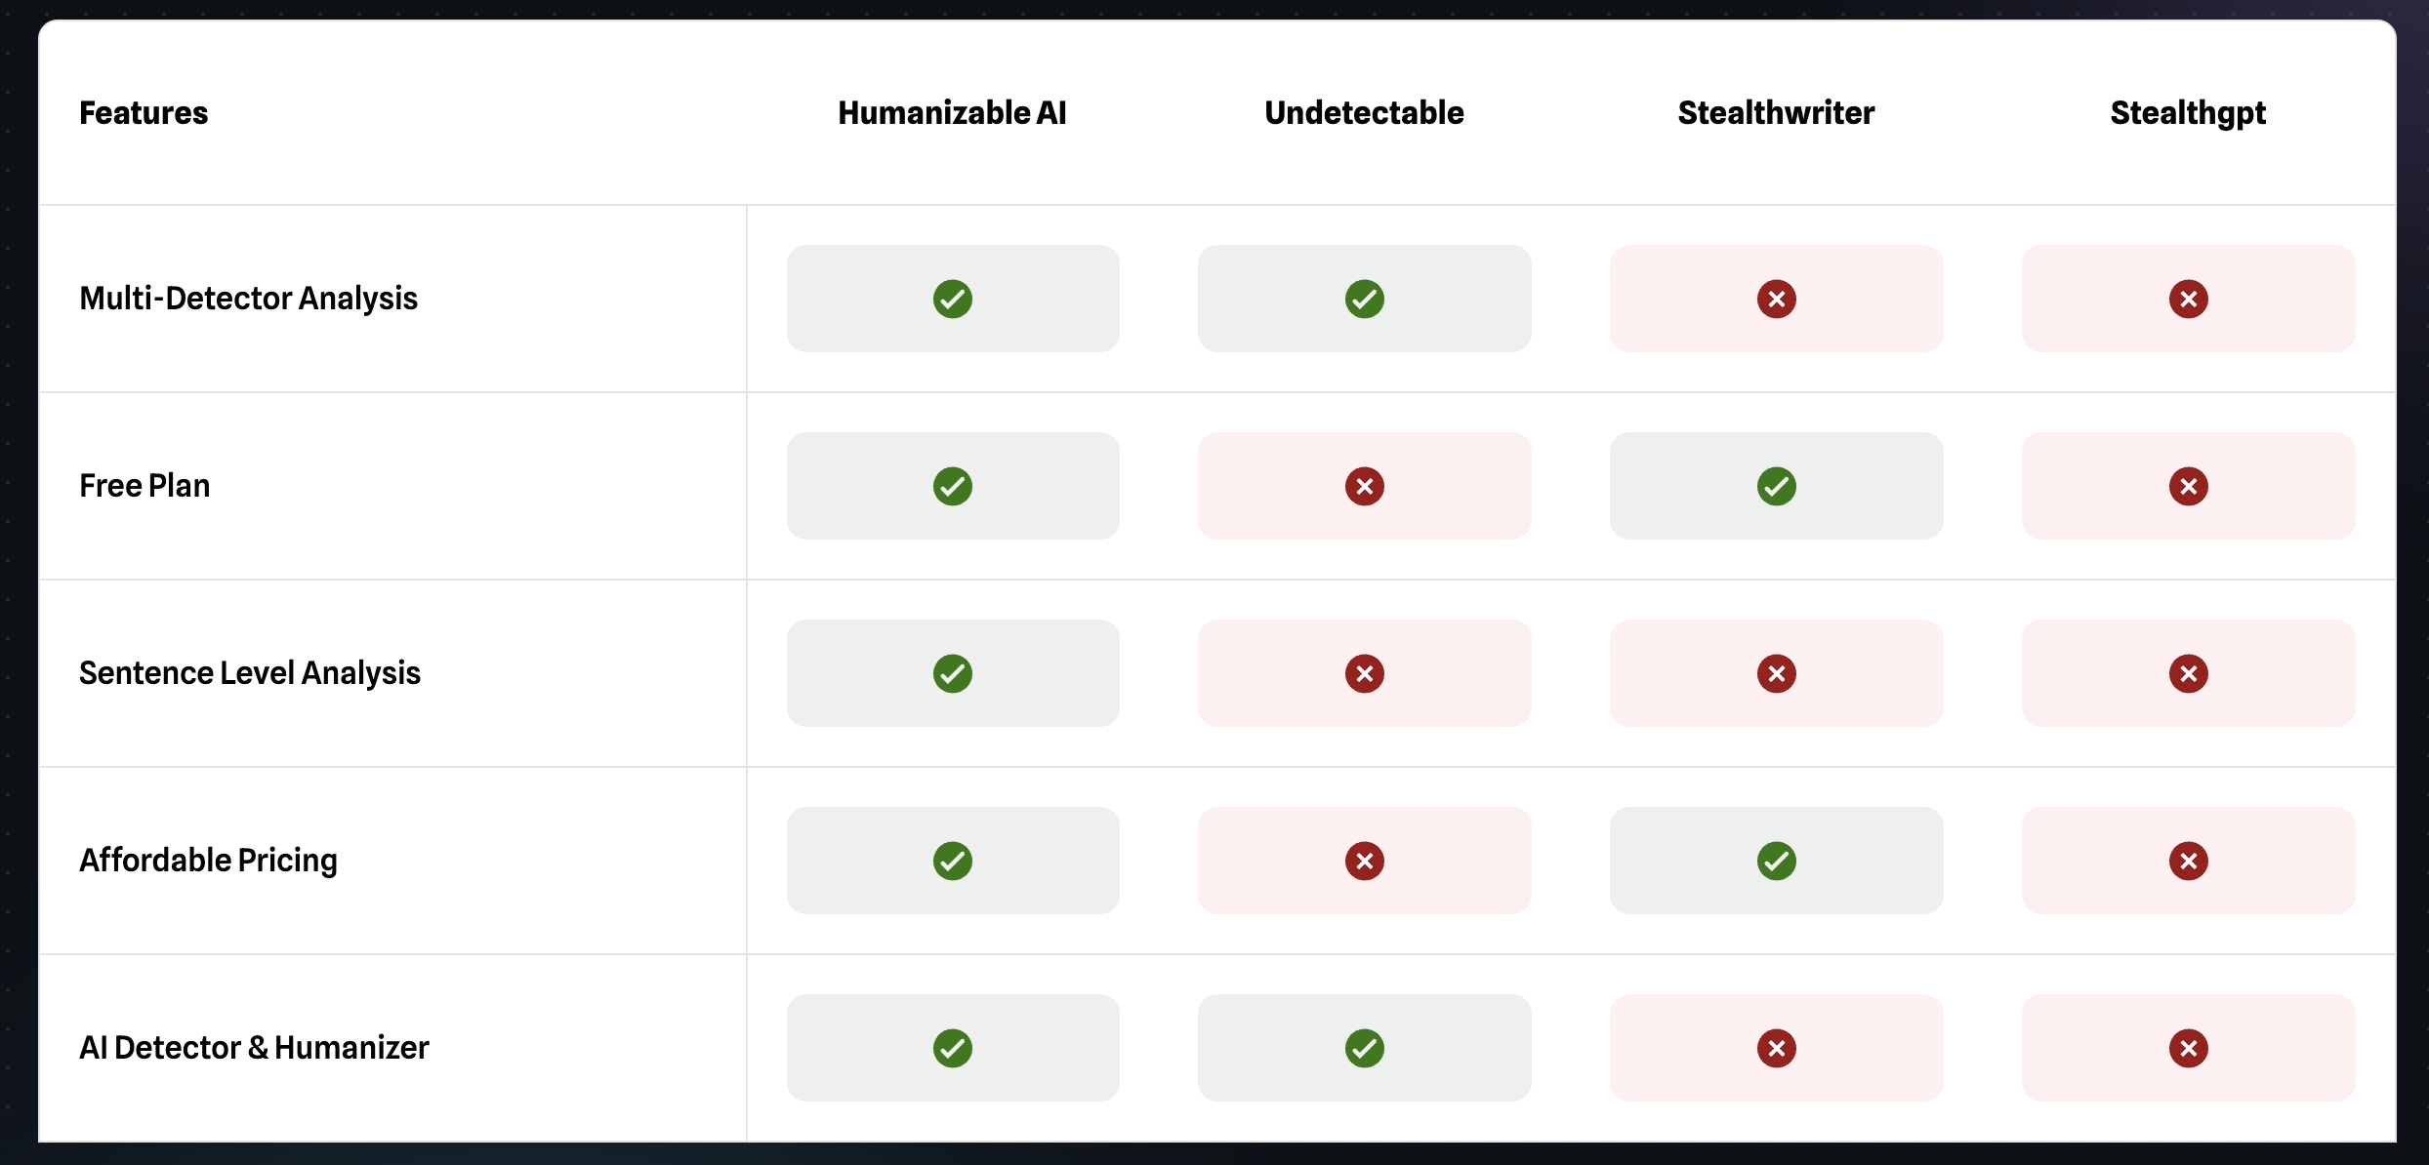2429x1165 pixels.
Task: Click Stealthgpt Free Plan red cross
Action: point(2189,486)
